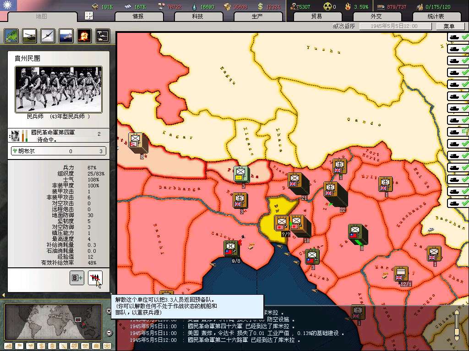The image size is (469, 351).
Task: Click the Qamdo province label
Action: pyautogui.click(x=364, y=122)
